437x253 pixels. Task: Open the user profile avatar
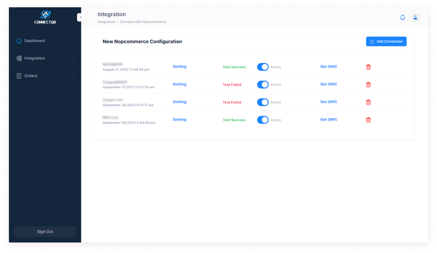coord(415,17)
